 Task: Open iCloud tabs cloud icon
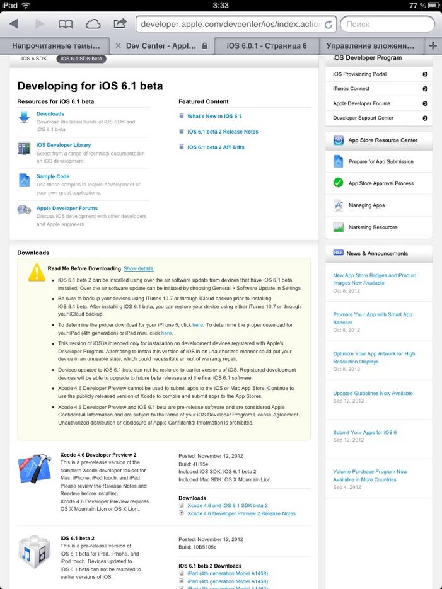[x=93, y=25]
